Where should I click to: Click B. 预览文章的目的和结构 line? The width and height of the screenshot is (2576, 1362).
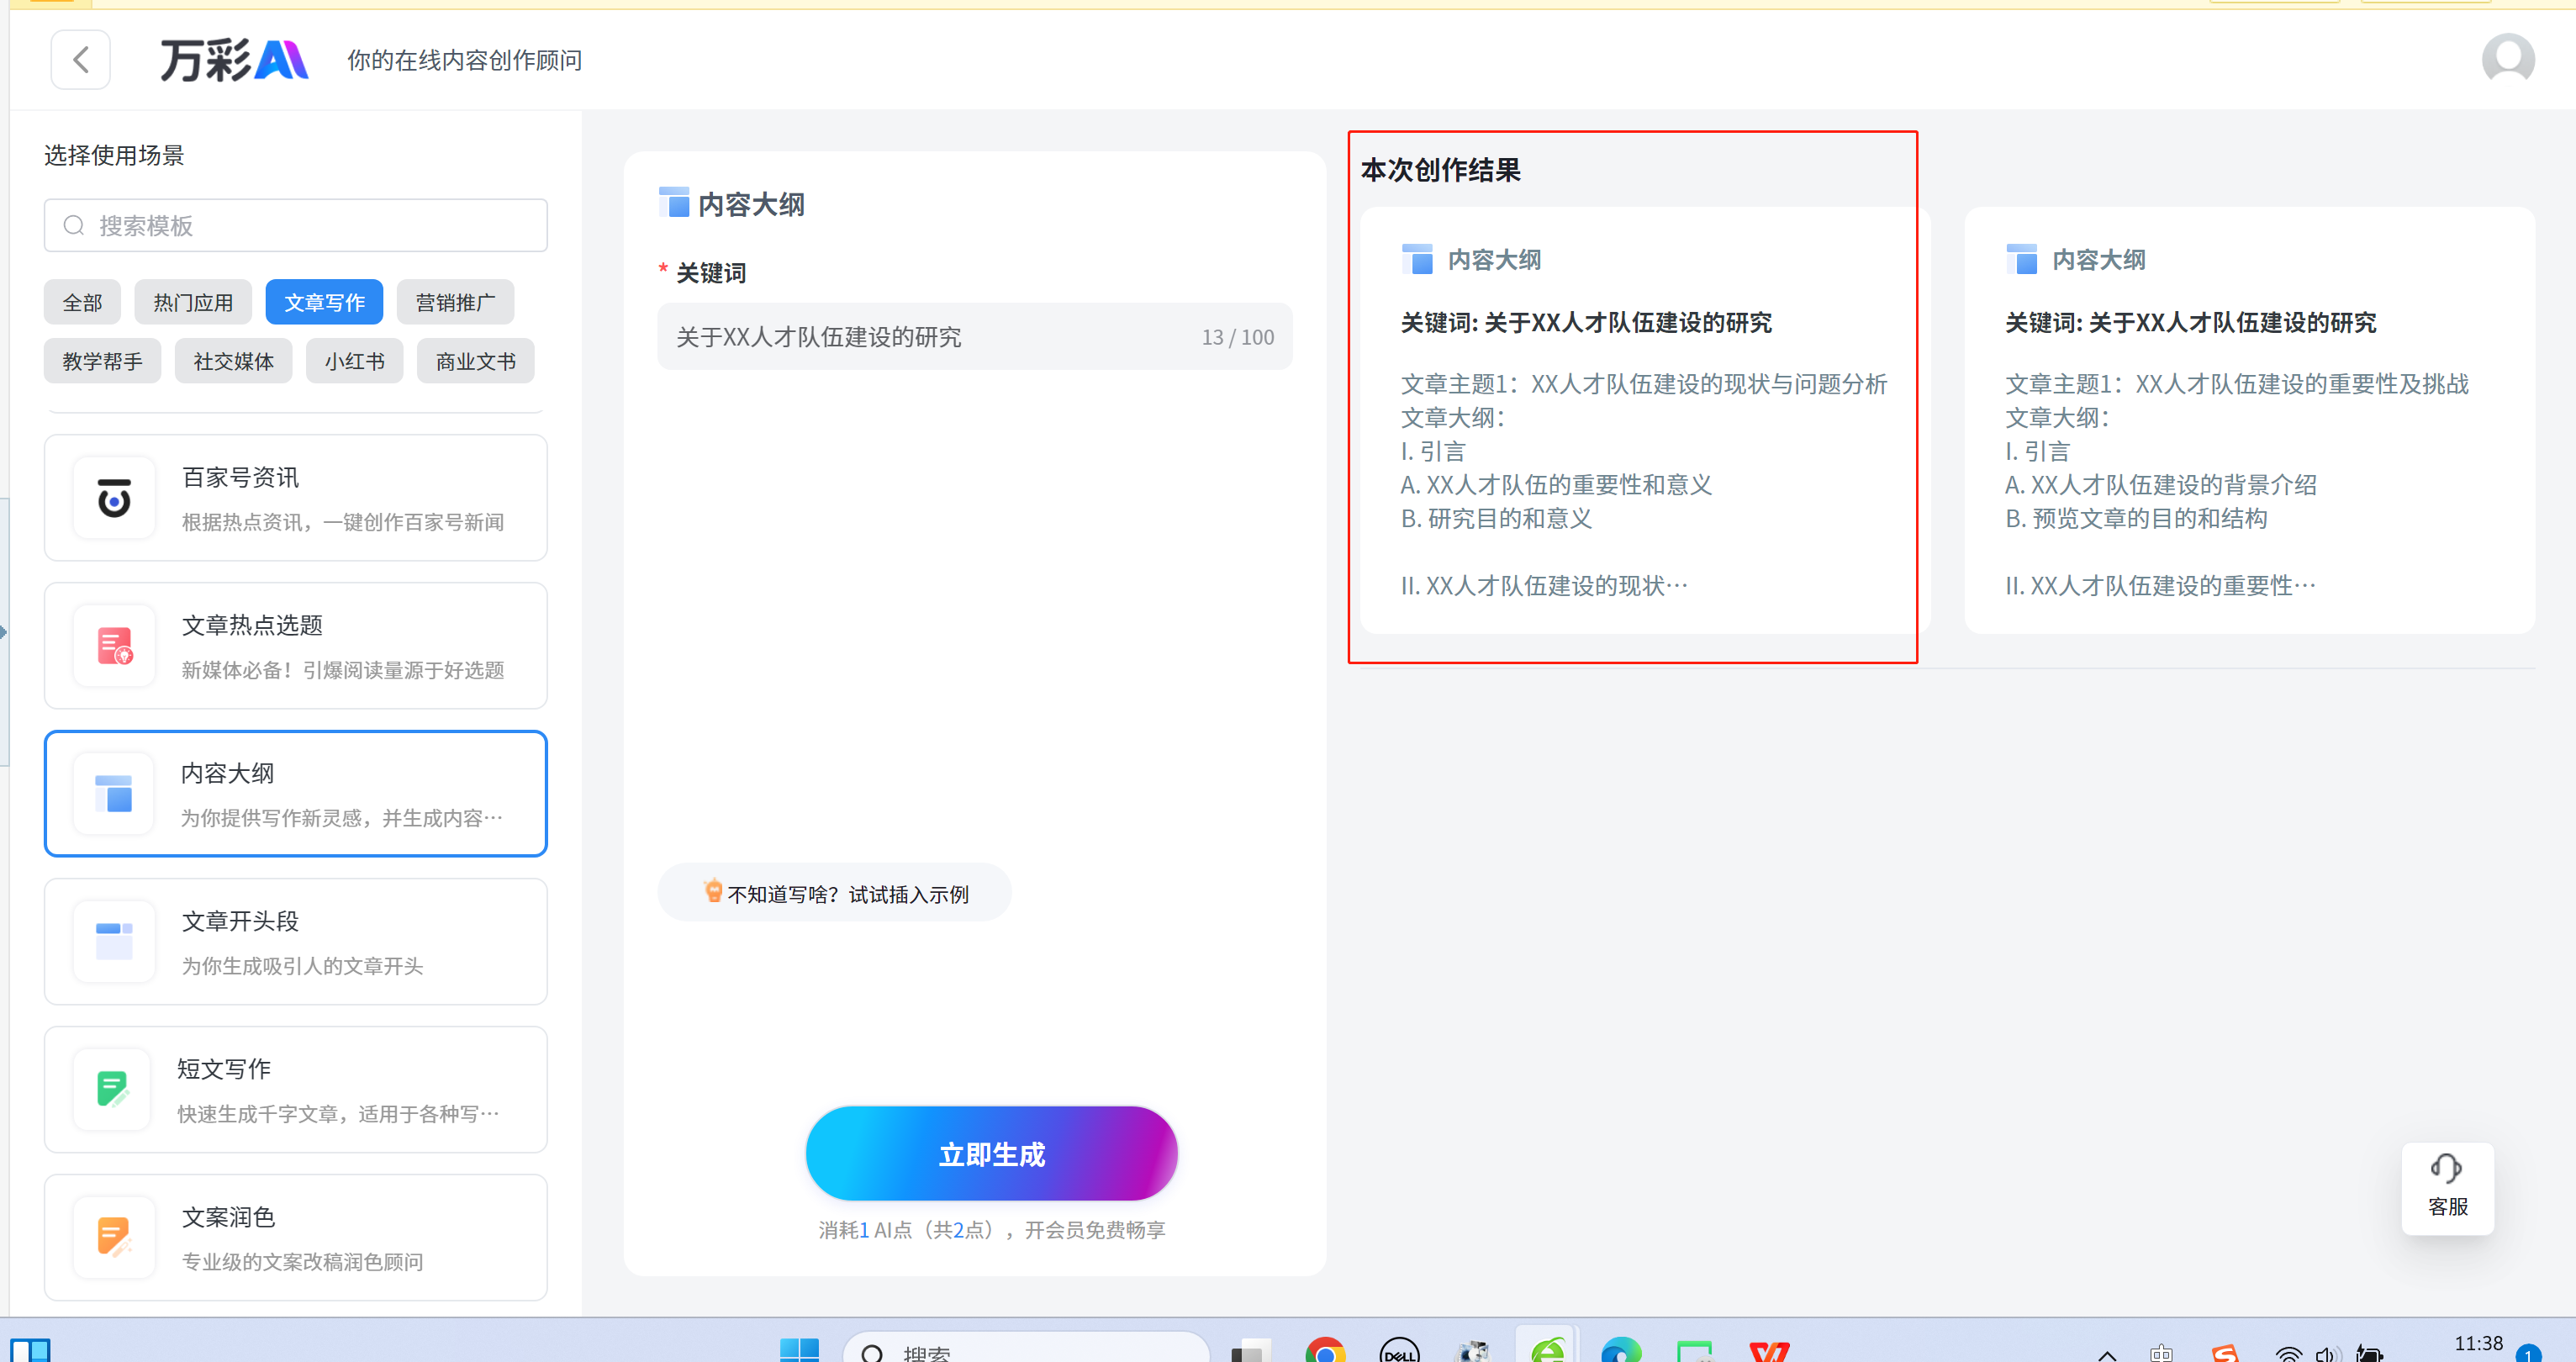pos(2136,518)
